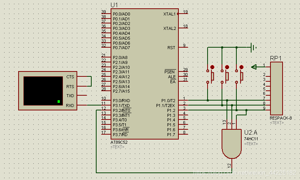Click pin number 29 beside PSEN

tap(185, 70)
